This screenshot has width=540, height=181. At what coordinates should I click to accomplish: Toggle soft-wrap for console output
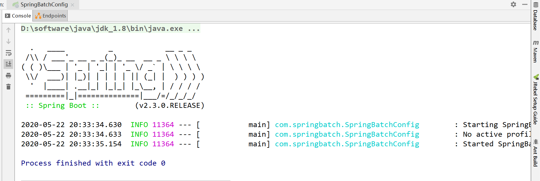click(x=8, y=53)
